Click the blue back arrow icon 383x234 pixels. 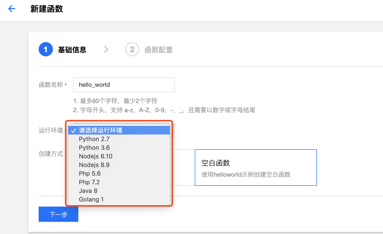(11, 9)
